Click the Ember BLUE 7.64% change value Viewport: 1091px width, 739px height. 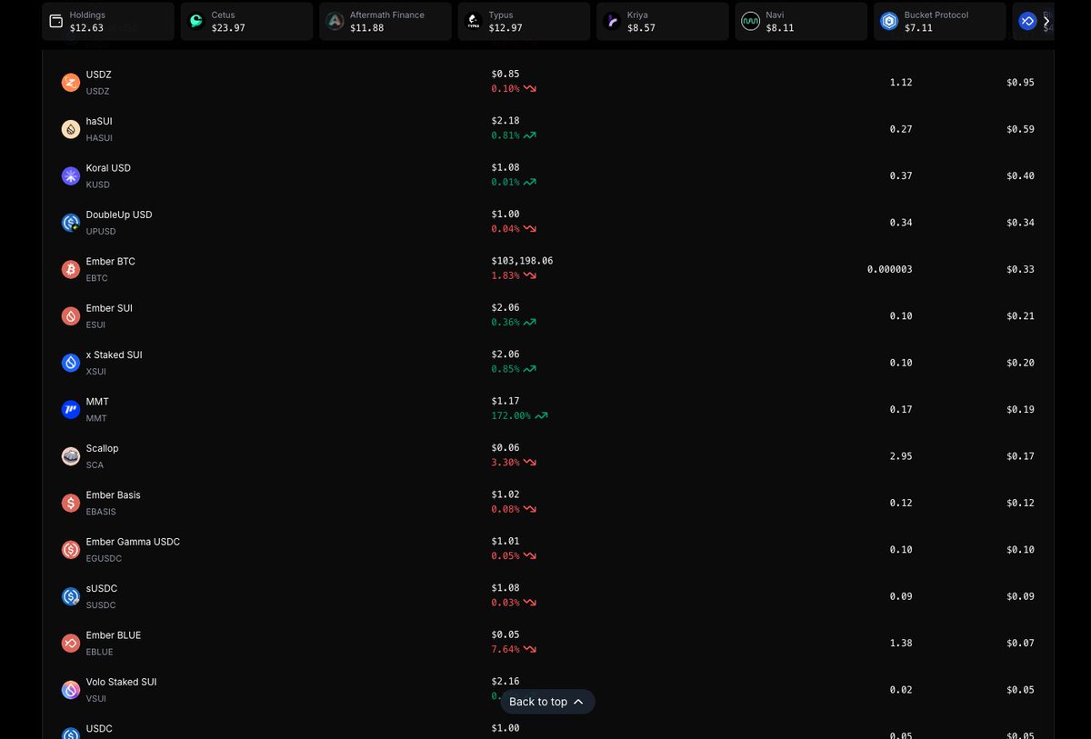(x=505, y=649)
